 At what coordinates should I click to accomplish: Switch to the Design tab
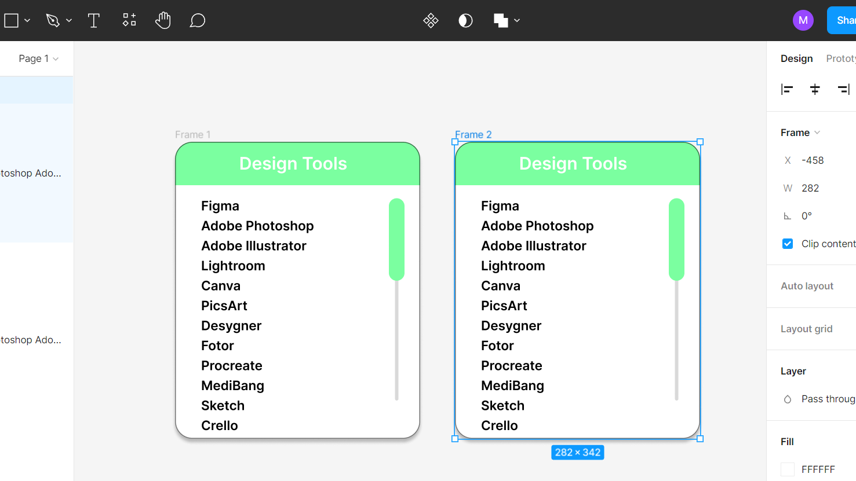pyautogui.click(x=796, y=58)
